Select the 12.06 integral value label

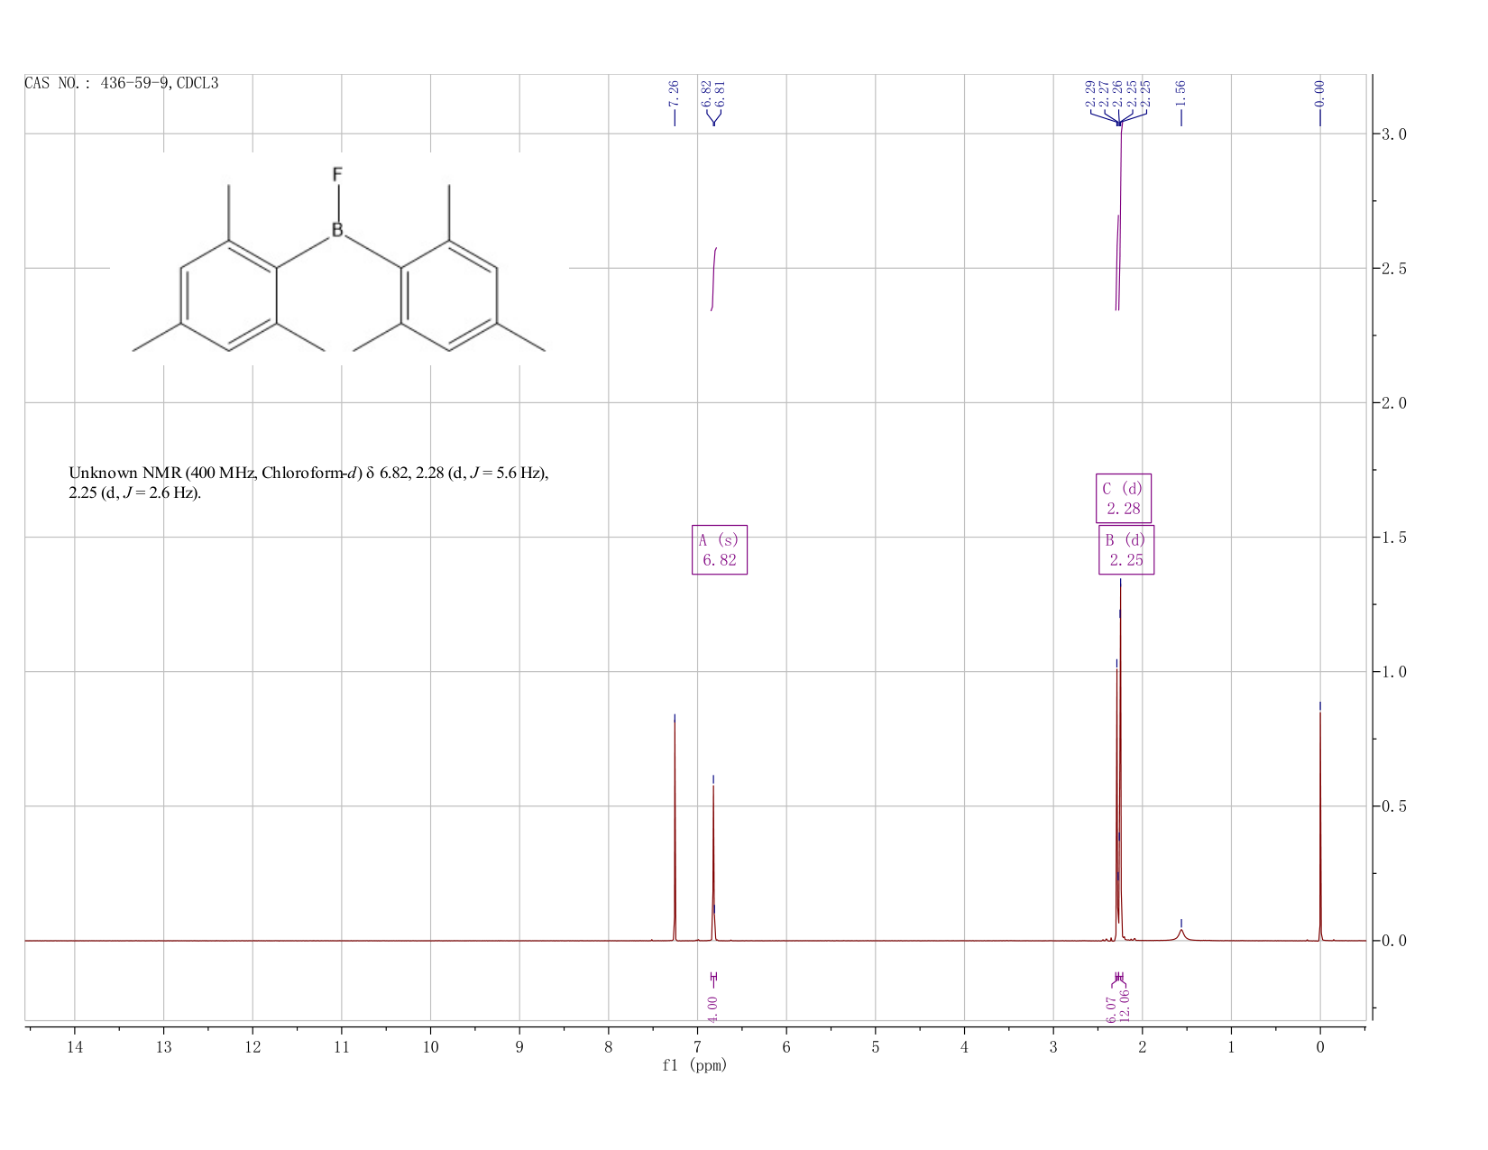pyautogui.click(x=1124, y=1006)
